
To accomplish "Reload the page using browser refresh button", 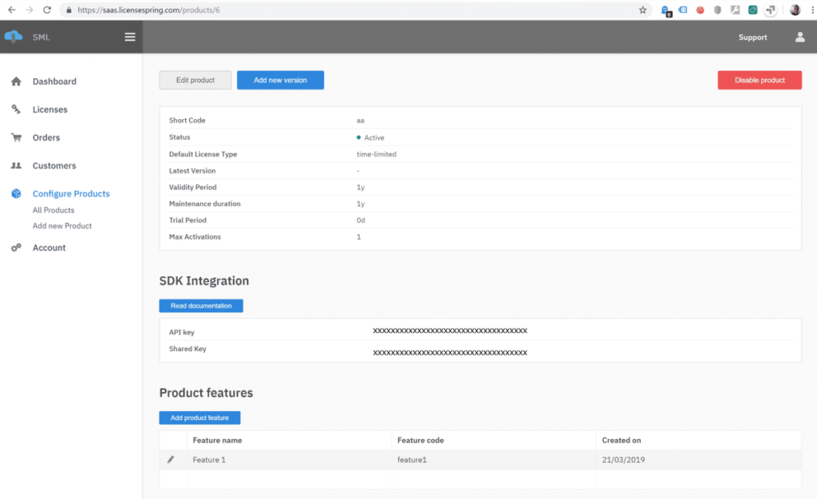I will 47,10.
